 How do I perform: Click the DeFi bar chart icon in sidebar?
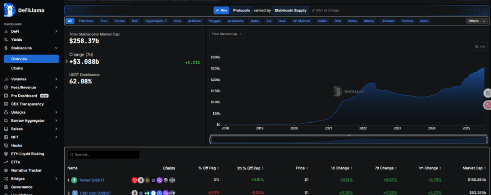(6, 32)
